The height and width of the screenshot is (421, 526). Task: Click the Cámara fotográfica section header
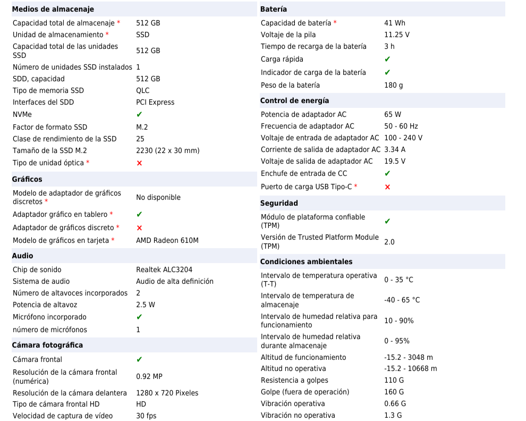(x=47, y=345)
